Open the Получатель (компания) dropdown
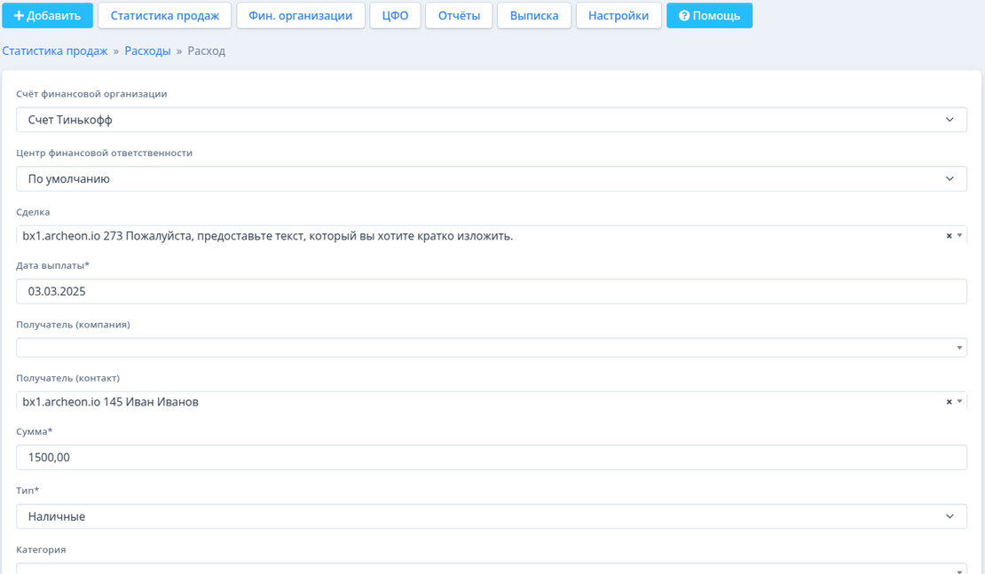985x574 pixels. (x=491, y=348)
